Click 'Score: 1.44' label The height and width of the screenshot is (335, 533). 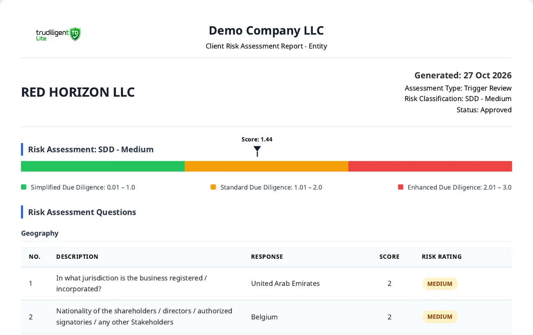[x=257, y=139]
